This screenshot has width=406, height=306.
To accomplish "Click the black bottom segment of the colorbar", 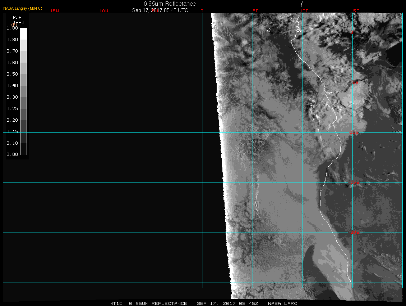I will click(24, 149).
